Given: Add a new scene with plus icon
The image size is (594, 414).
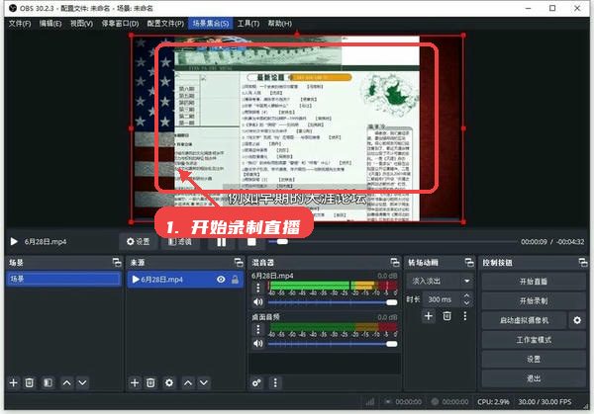Looking at the screenshot, I should coord(13,383).
